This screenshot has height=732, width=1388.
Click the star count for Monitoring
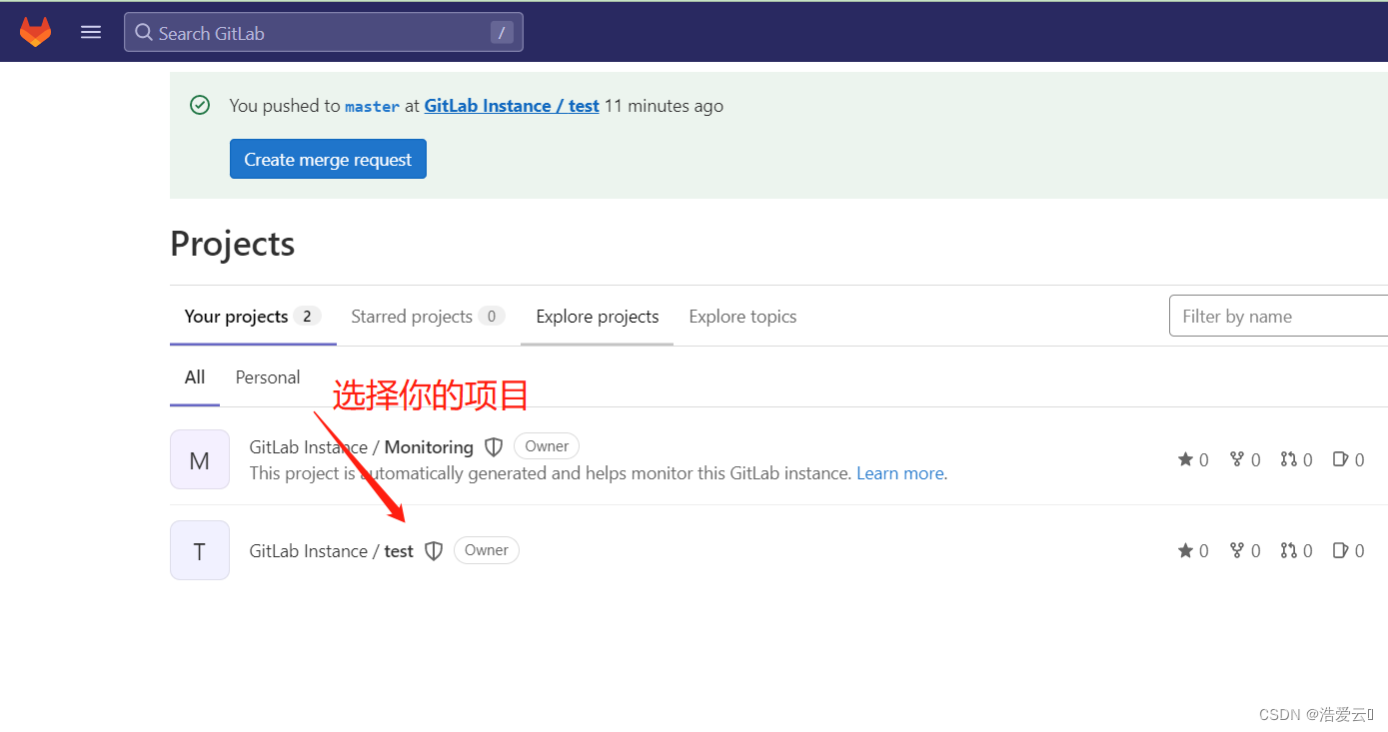pos(1193,459)
